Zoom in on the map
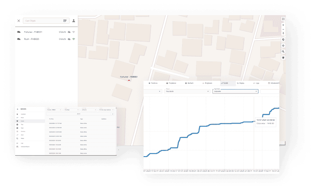Screen dimensions: 314x189 (x=283, y=25)
